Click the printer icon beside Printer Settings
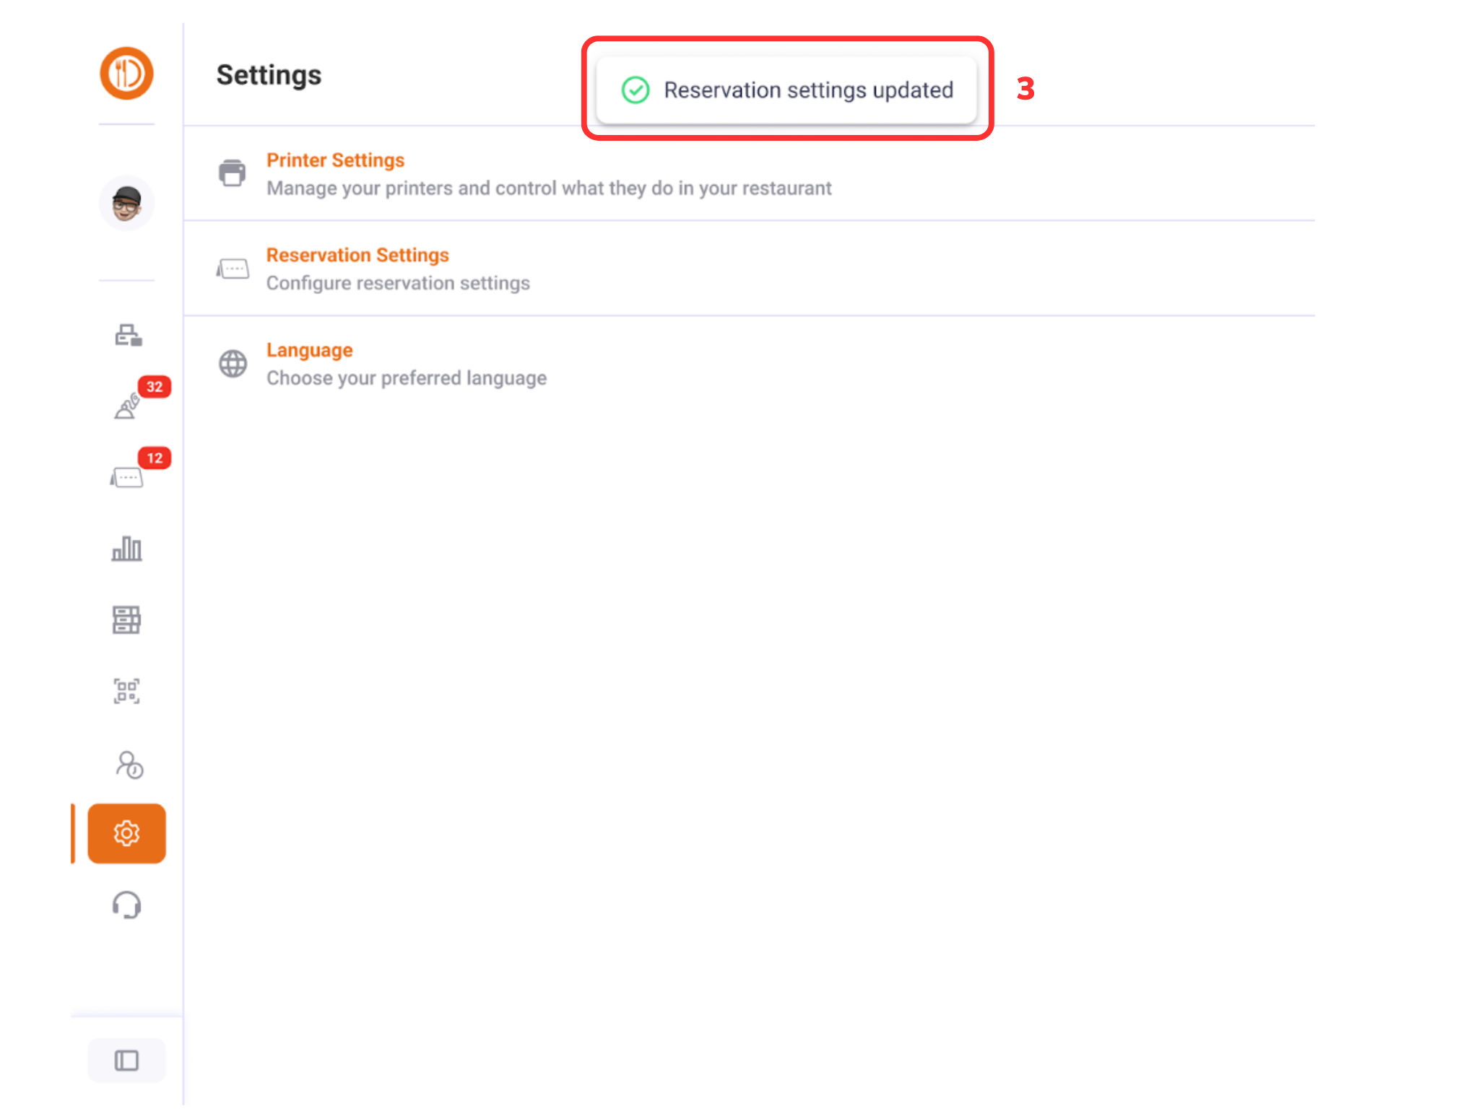 (232, 173)
